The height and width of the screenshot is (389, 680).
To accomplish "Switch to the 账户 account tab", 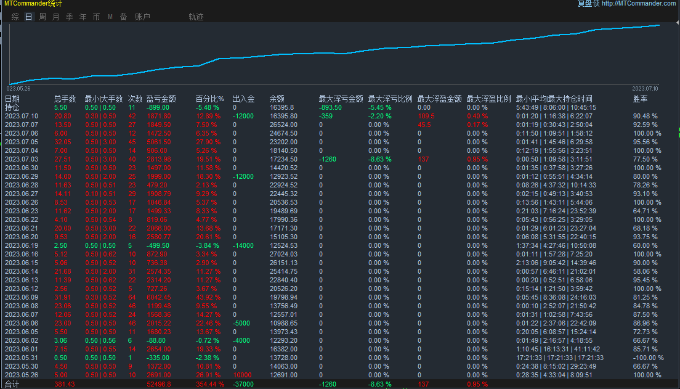I will pyautogui.click(x=142, y=17).
